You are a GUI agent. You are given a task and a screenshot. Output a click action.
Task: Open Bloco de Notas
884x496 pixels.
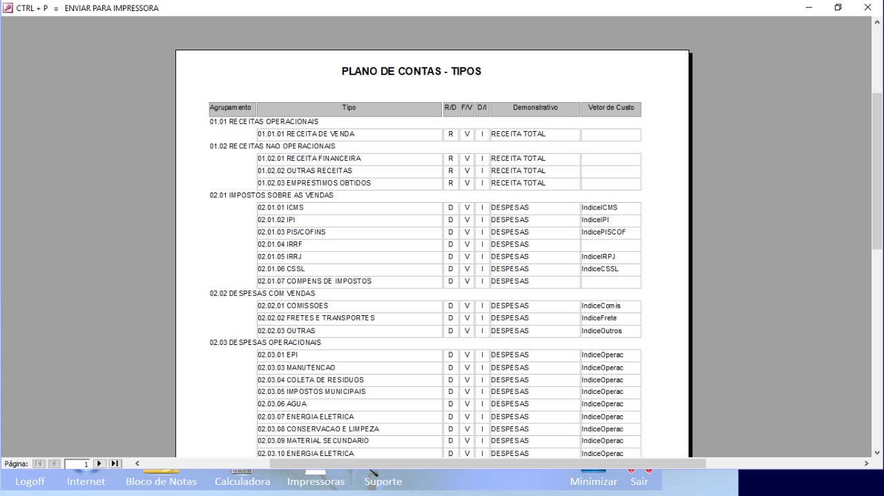tap(161, 482)
